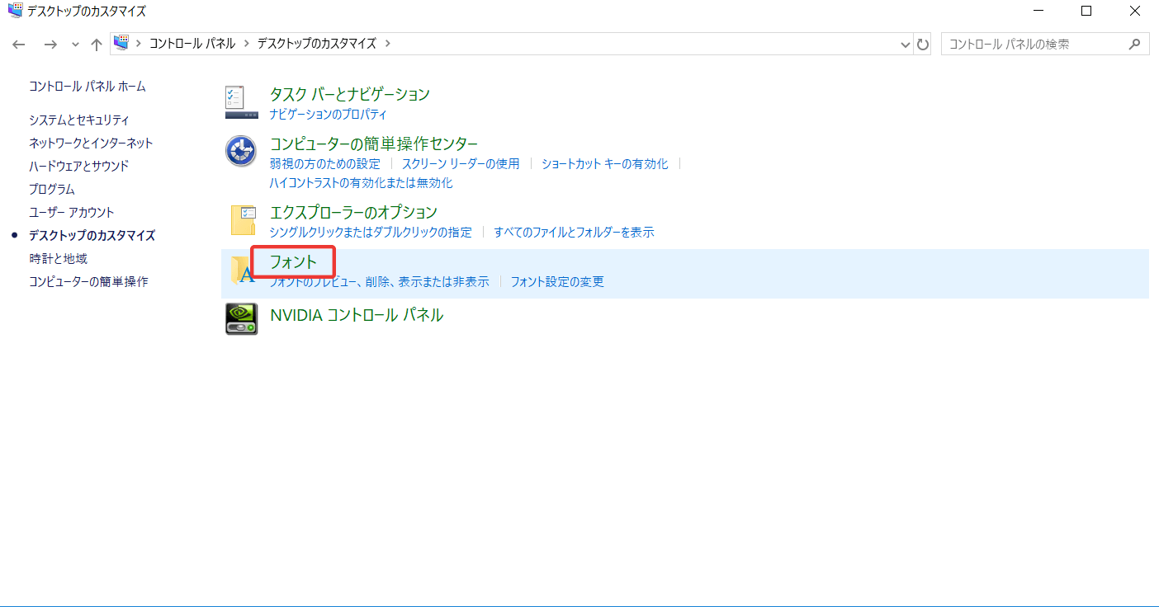Open the フォント heading link
This screenshot has width=1159, height=607.
[293, 262]
